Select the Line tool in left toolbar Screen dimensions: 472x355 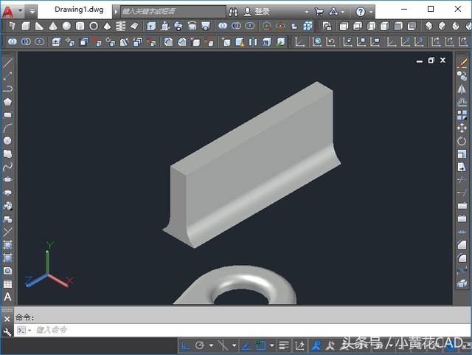7,63
